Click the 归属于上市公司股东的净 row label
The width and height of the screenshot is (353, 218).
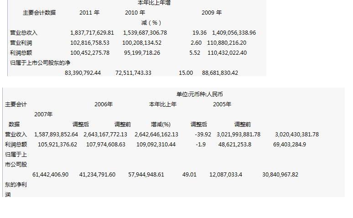point(40,62)
